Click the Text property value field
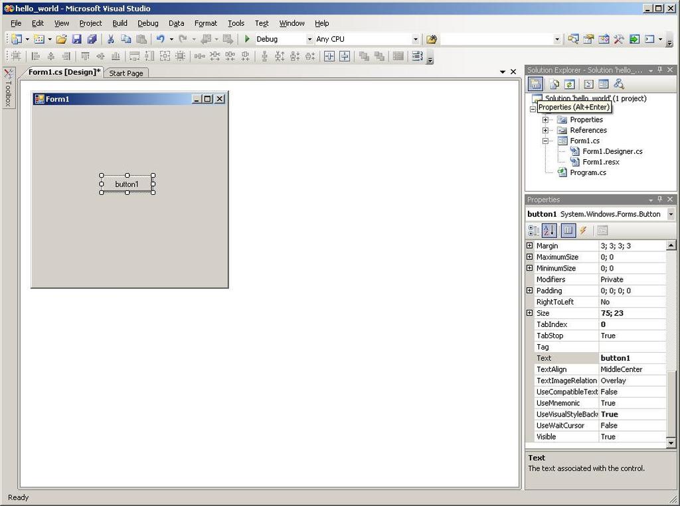The image size is (680, 506). pyautogui.click(x=632, y=358)
